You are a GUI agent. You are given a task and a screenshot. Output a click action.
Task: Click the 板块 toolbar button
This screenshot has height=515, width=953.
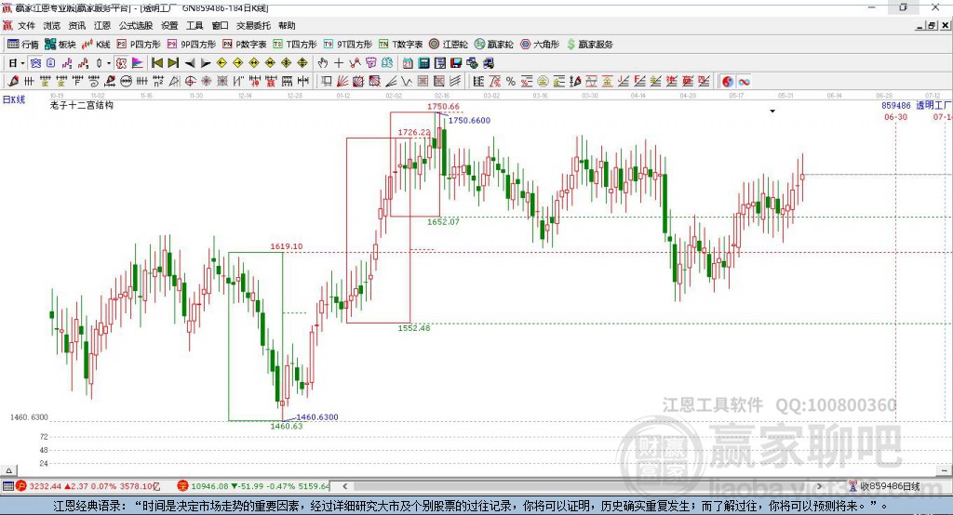tap(60, 45)
